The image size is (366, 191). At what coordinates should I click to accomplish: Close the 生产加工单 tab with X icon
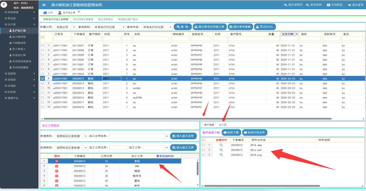pyautogui.click(x=79, y=12)
